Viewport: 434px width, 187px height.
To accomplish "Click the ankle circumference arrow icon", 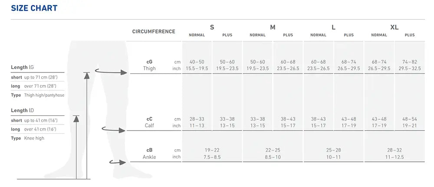I will point(118,162).
